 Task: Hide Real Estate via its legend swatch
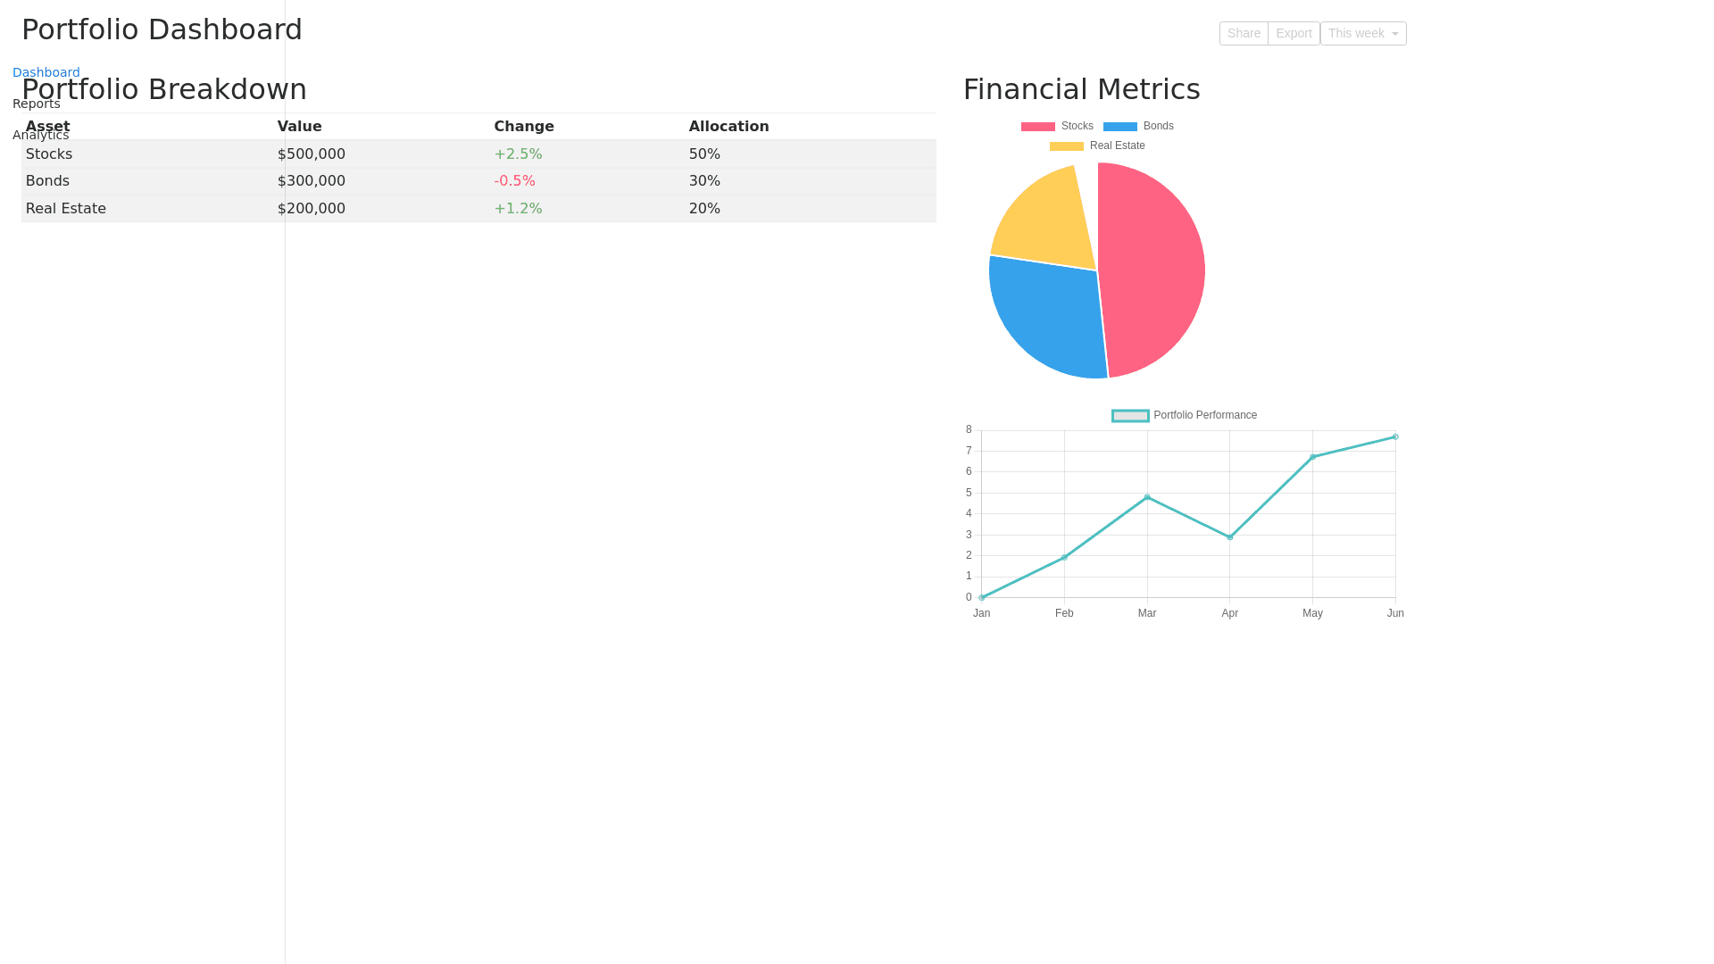coord(1067,146)
